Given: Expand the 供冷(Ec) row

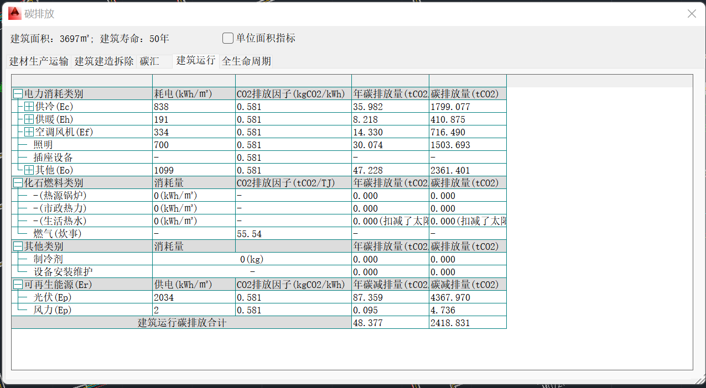Looking at the screenshot, I should [x=29, y=107].
